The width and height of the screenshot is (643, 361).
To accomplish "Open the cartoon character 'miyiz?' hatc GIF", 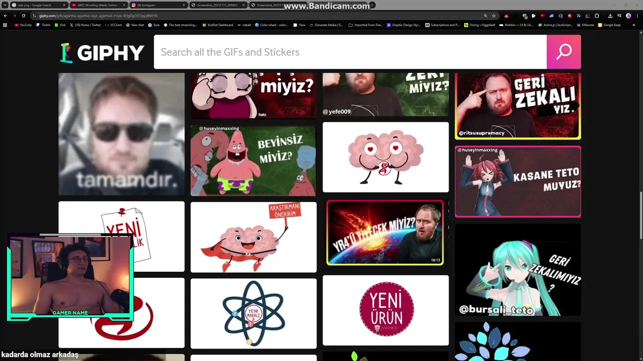I will coord(253,96).
